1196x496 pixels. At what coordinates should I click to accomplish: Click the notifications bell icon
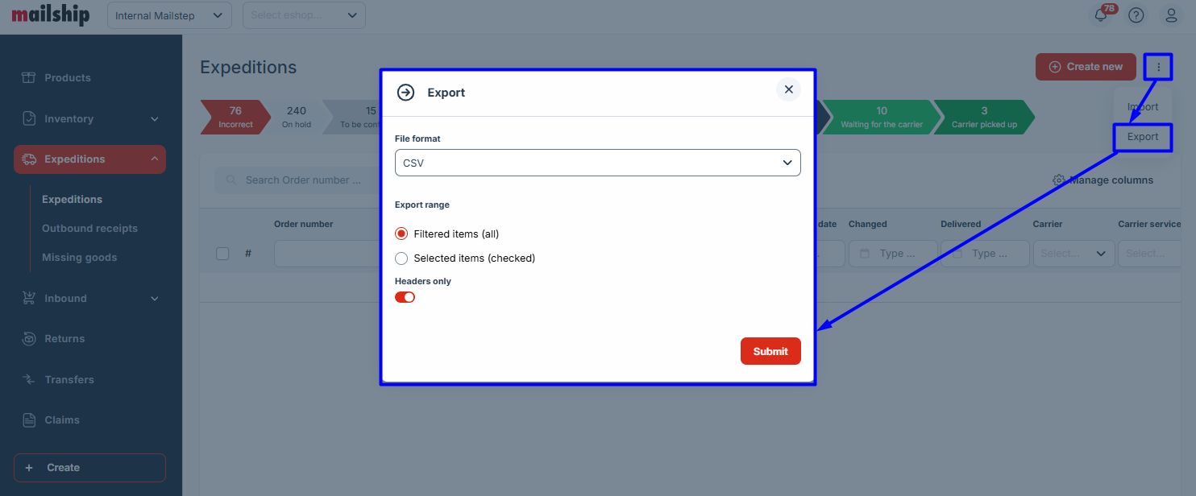point(1101,15)
